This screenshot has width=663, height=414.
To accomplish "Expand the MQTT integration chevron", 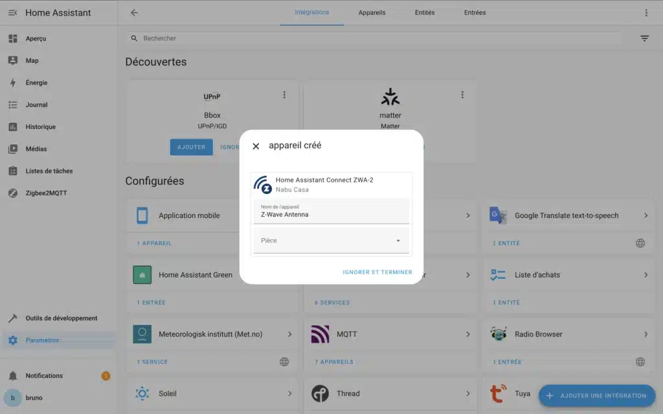I will pos(467,334).
